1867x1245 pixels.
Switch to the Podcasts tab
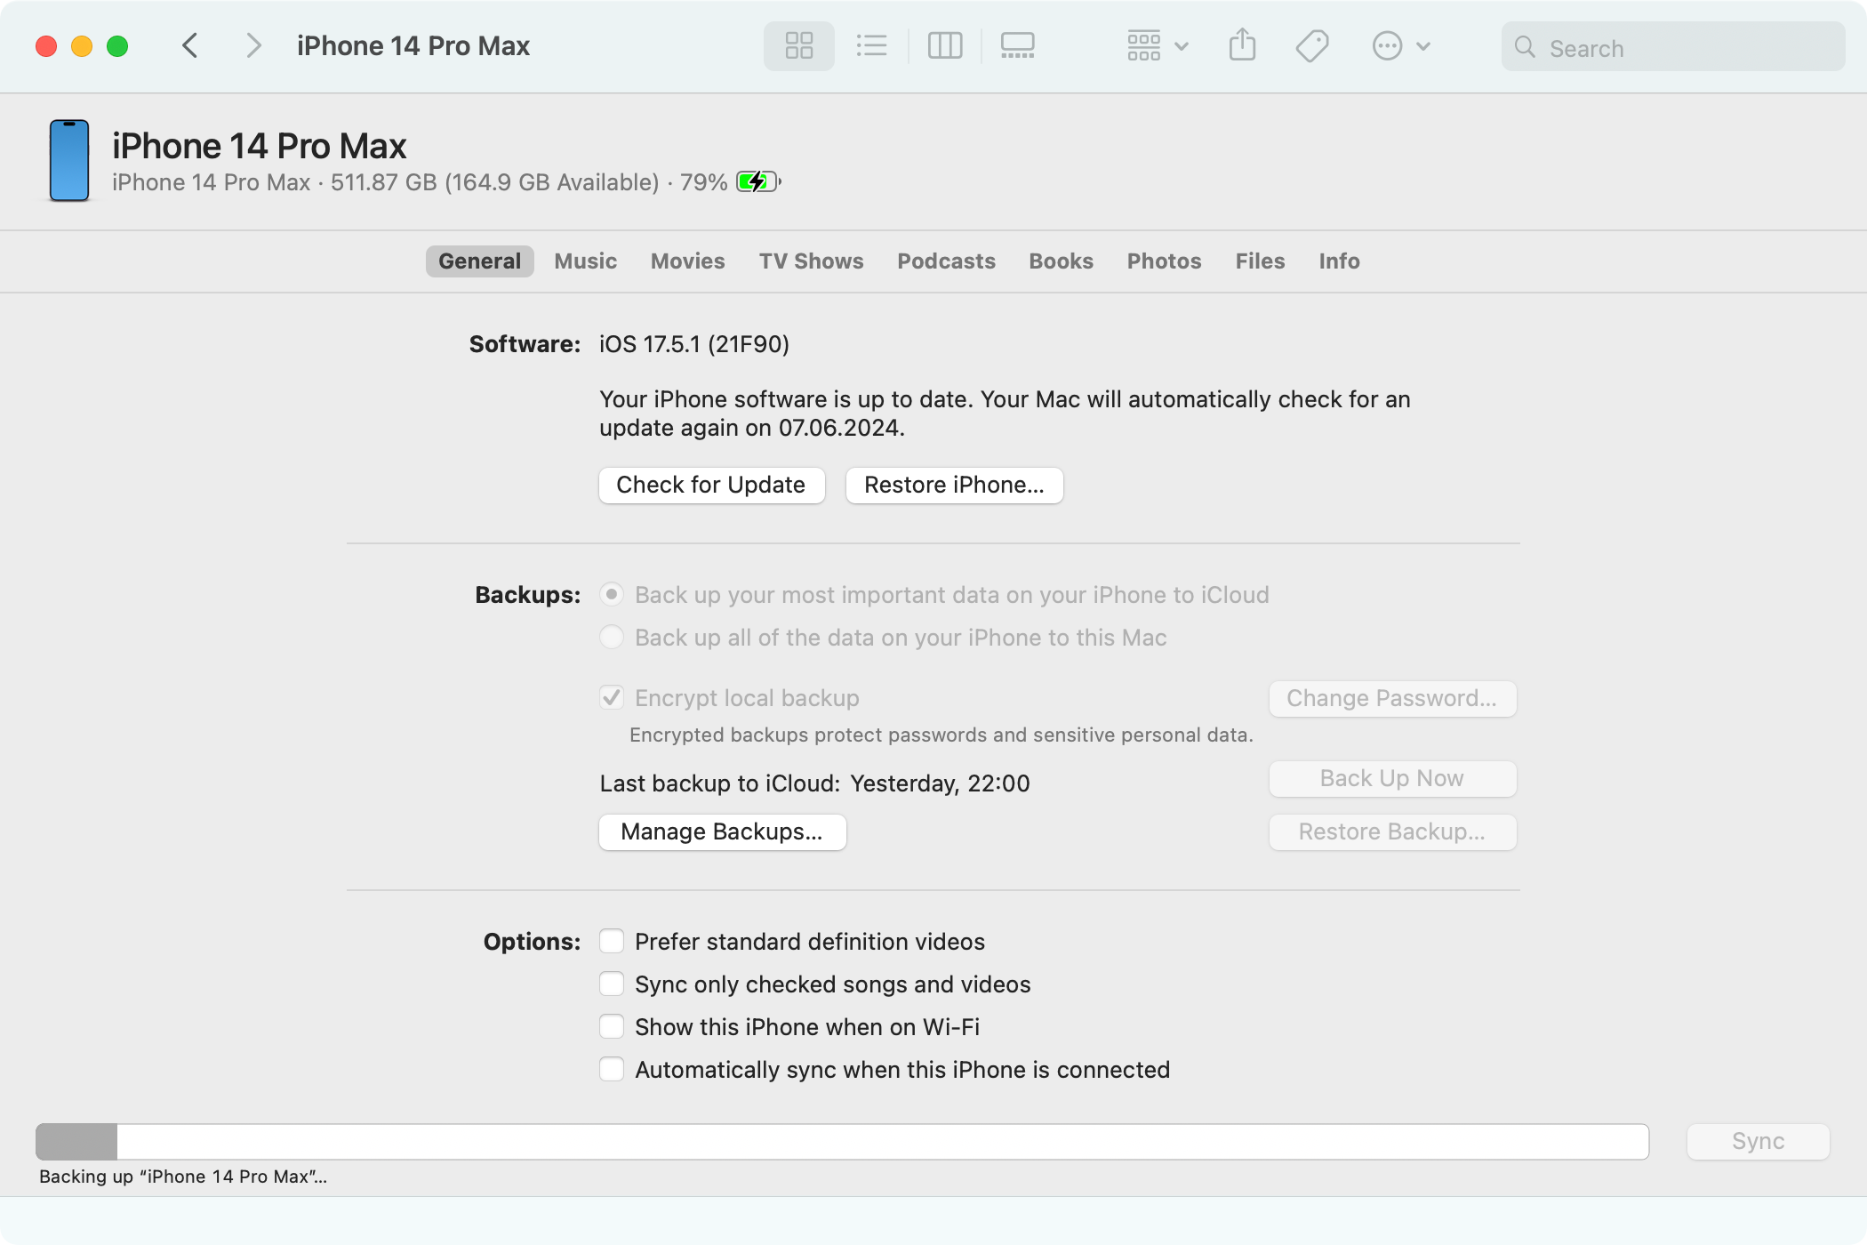946,261
